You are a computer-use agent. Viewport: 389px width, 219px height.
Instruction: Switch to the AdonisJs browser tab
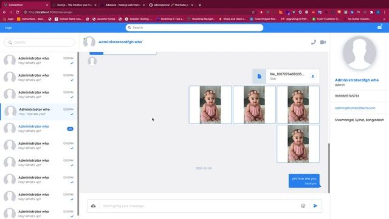click(122, 5)
